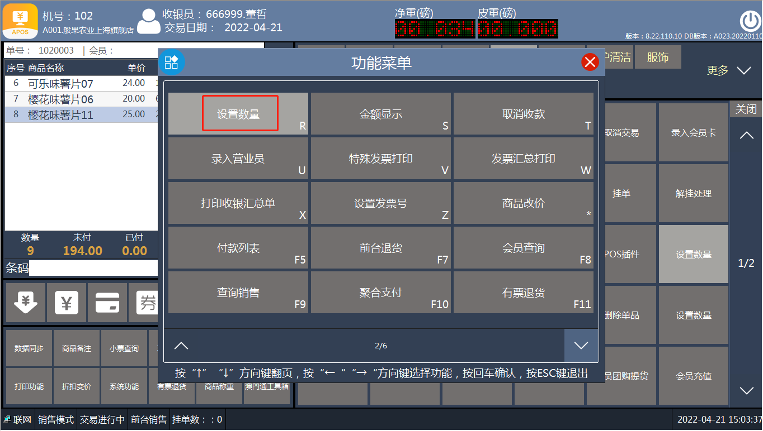Image resolution: width=763 pixels, height=431 pixels.
Task: Click the bank card payment icon
Action: pyautogui.click(x=107, y=303)
